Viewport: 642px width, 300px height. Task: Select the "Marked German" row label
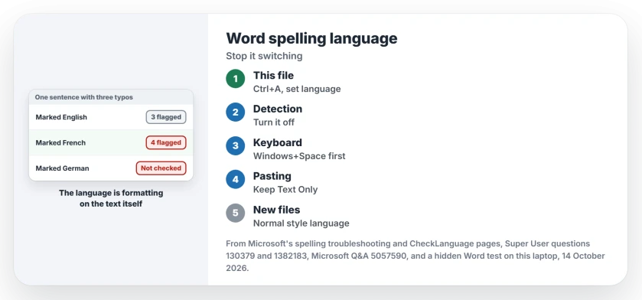pos(62,168)
